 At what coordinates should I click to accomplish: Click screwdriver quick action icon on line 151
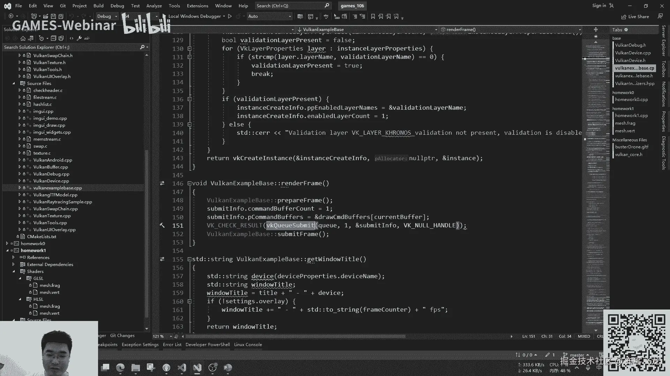pos(162,226)
